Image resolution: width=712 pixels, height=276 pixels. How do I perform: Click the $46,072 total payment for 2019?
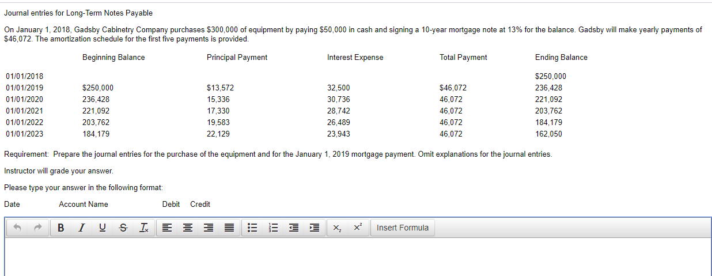pos(453,88)
